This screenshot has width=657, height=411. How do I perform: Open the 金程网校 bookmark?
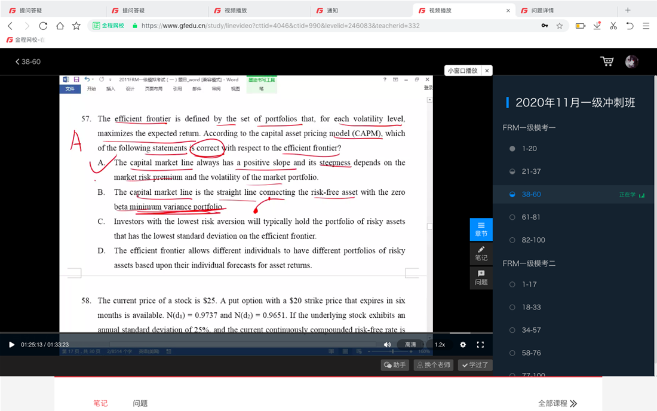[x=25, y=40]
